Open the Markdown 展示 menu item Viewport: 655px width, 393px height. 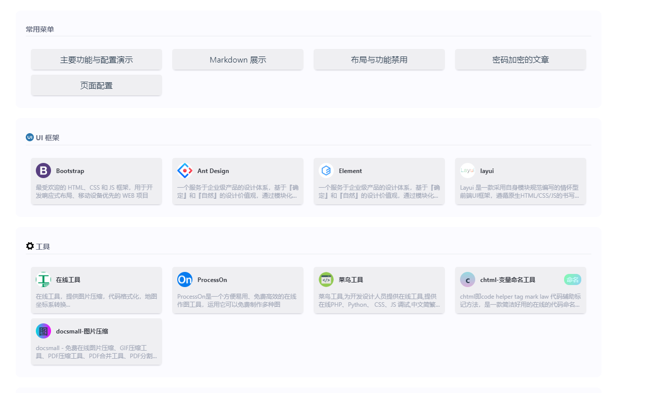[238, 60]
